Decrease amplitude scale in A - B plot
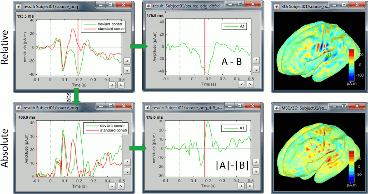The height and width of the screenshot is (194, 368). tap(256, 69)
